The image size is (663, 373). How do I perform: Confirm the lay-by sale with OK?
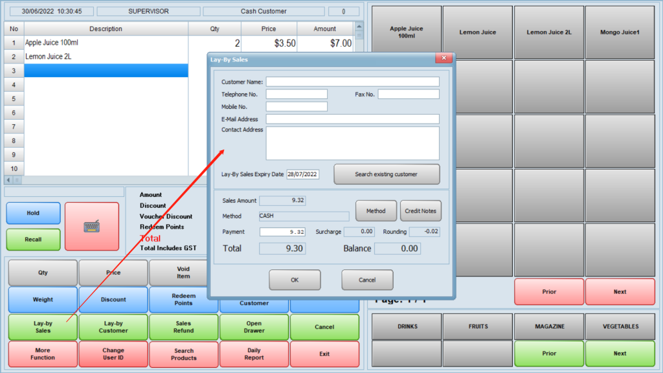tap(295, 280)
